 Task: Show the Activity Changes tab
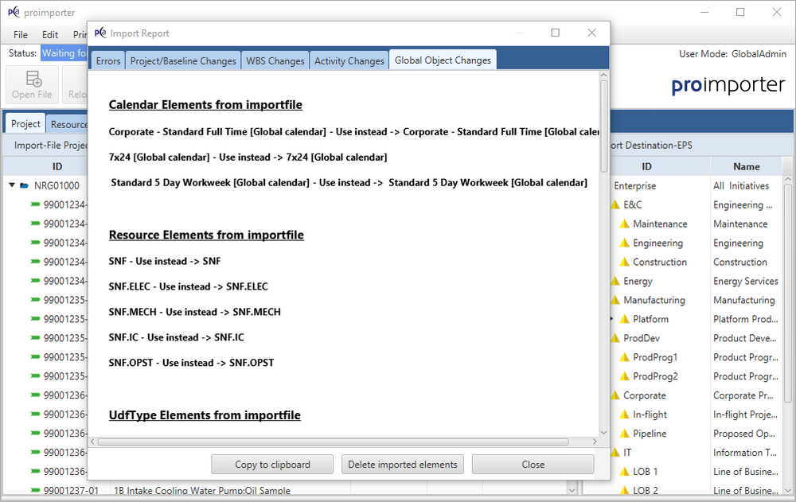(349, 60)
